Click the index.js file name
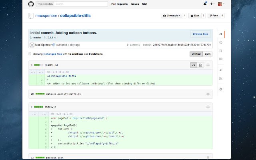256x160 pixels. tap(50, 107)
